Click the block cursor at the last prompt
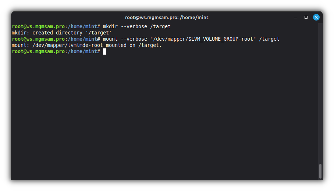This screenshot has width=334, height=191. click(x=104, y=52)
